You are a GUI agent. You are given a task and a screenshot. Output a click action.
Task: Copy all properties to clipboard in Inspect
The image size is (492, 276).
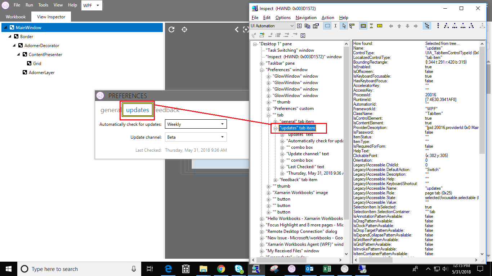(307, 26)
